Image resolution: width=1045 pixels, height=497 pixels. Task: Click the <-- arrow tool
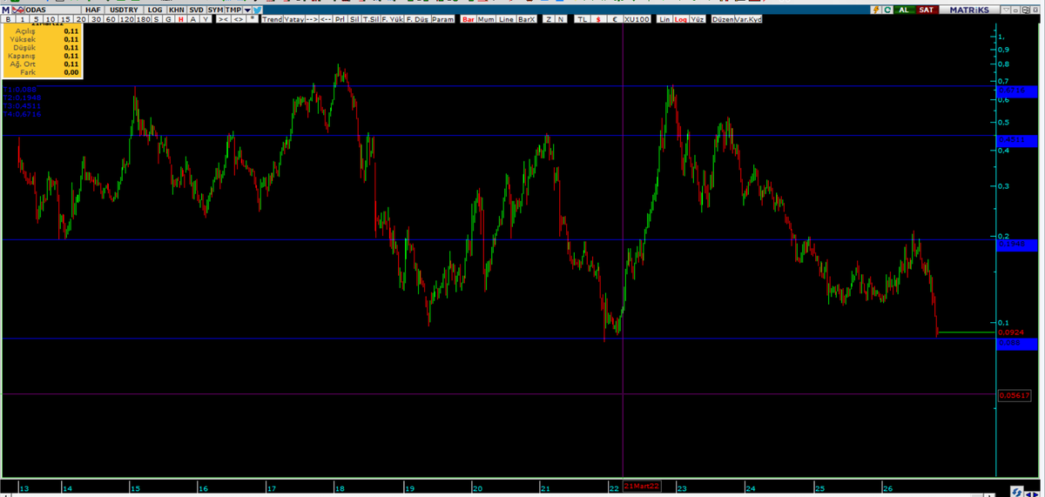[x=326, y=19]
